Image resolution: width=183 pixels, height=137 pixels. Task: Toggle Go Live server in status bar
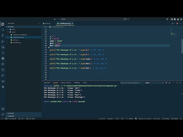coord(157,119)
